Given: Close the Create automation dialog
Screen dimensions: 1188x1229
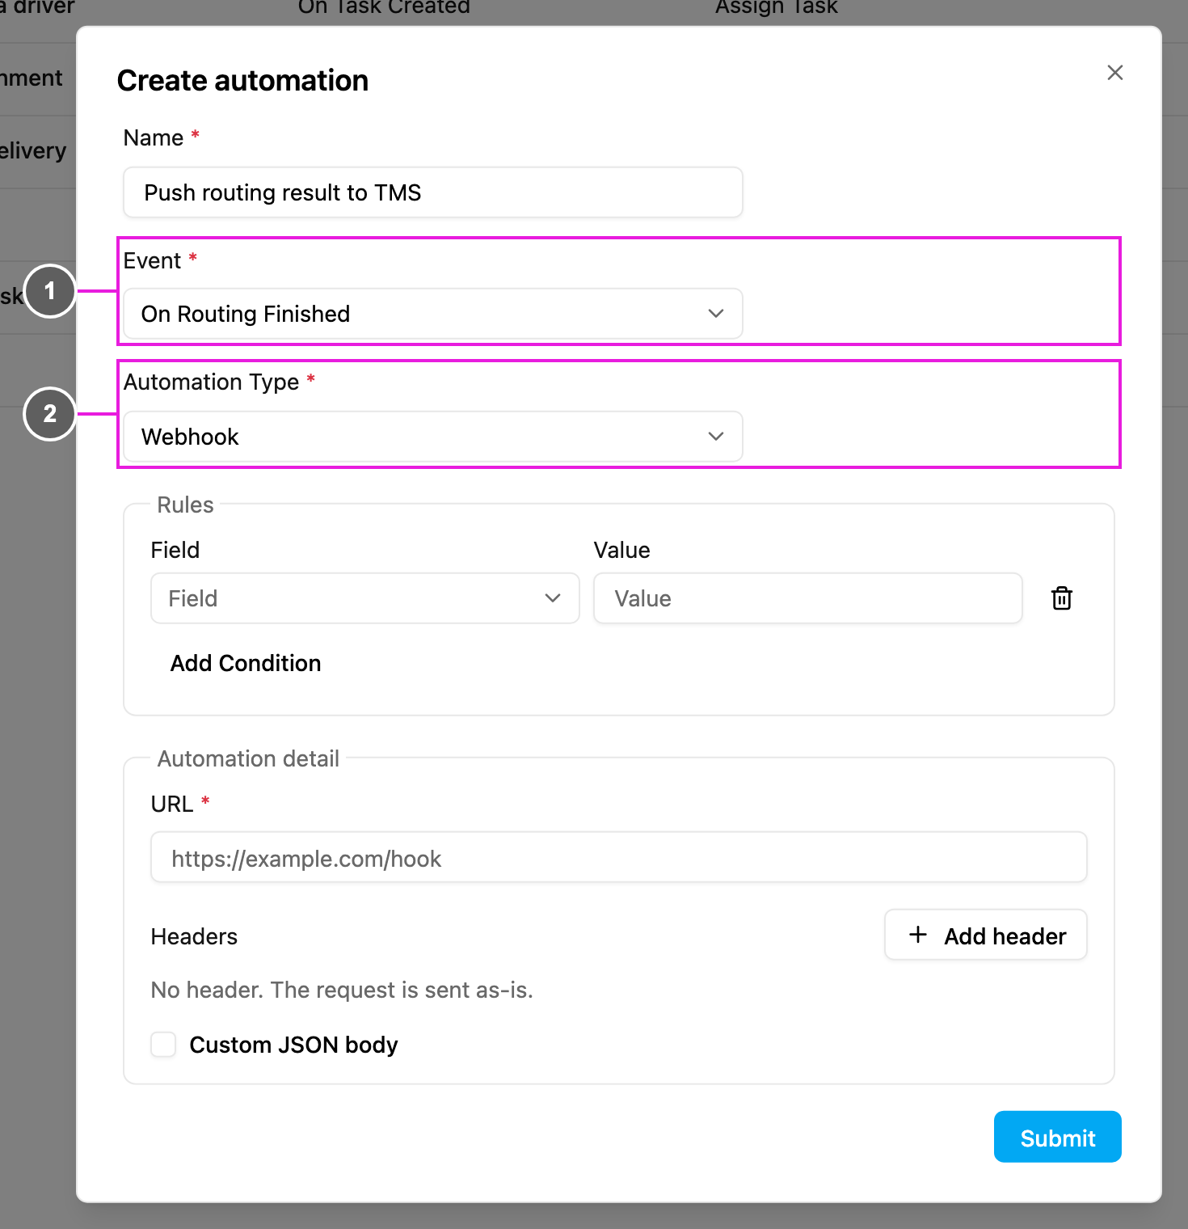Looking at the screenshot, I should [x=1115, y=73].
